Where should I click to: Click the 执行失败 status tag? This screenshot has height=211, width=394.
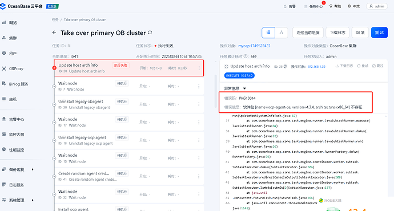click(120, 65)
